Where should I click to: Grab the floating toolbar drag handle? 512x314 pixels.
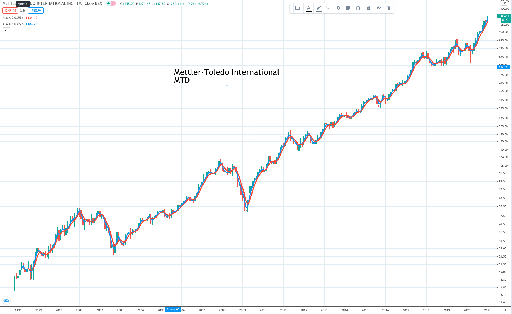pos(292,8)
